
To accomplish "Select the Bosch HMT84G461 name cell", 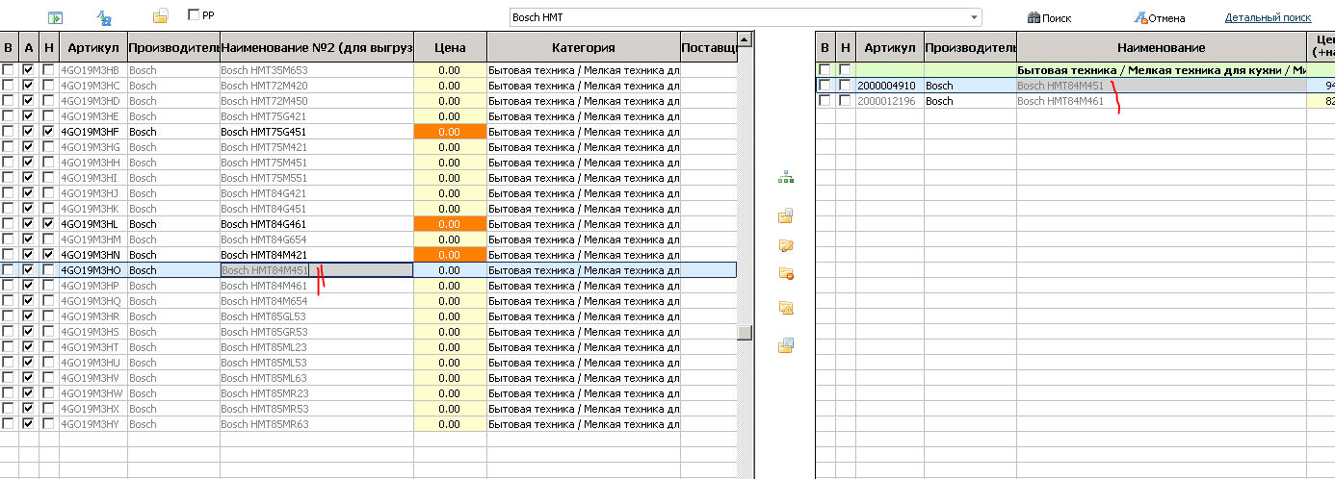I will point(317,224).
